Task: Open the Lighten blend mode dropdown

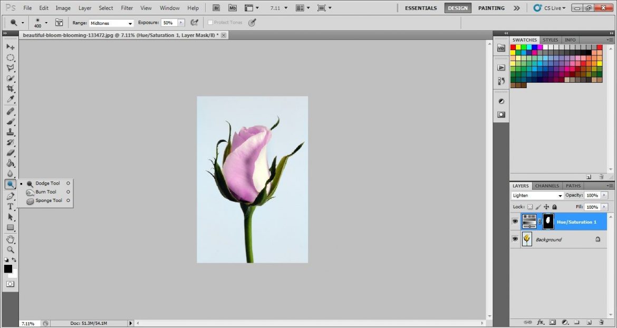Action: click(x=537, y=196)
